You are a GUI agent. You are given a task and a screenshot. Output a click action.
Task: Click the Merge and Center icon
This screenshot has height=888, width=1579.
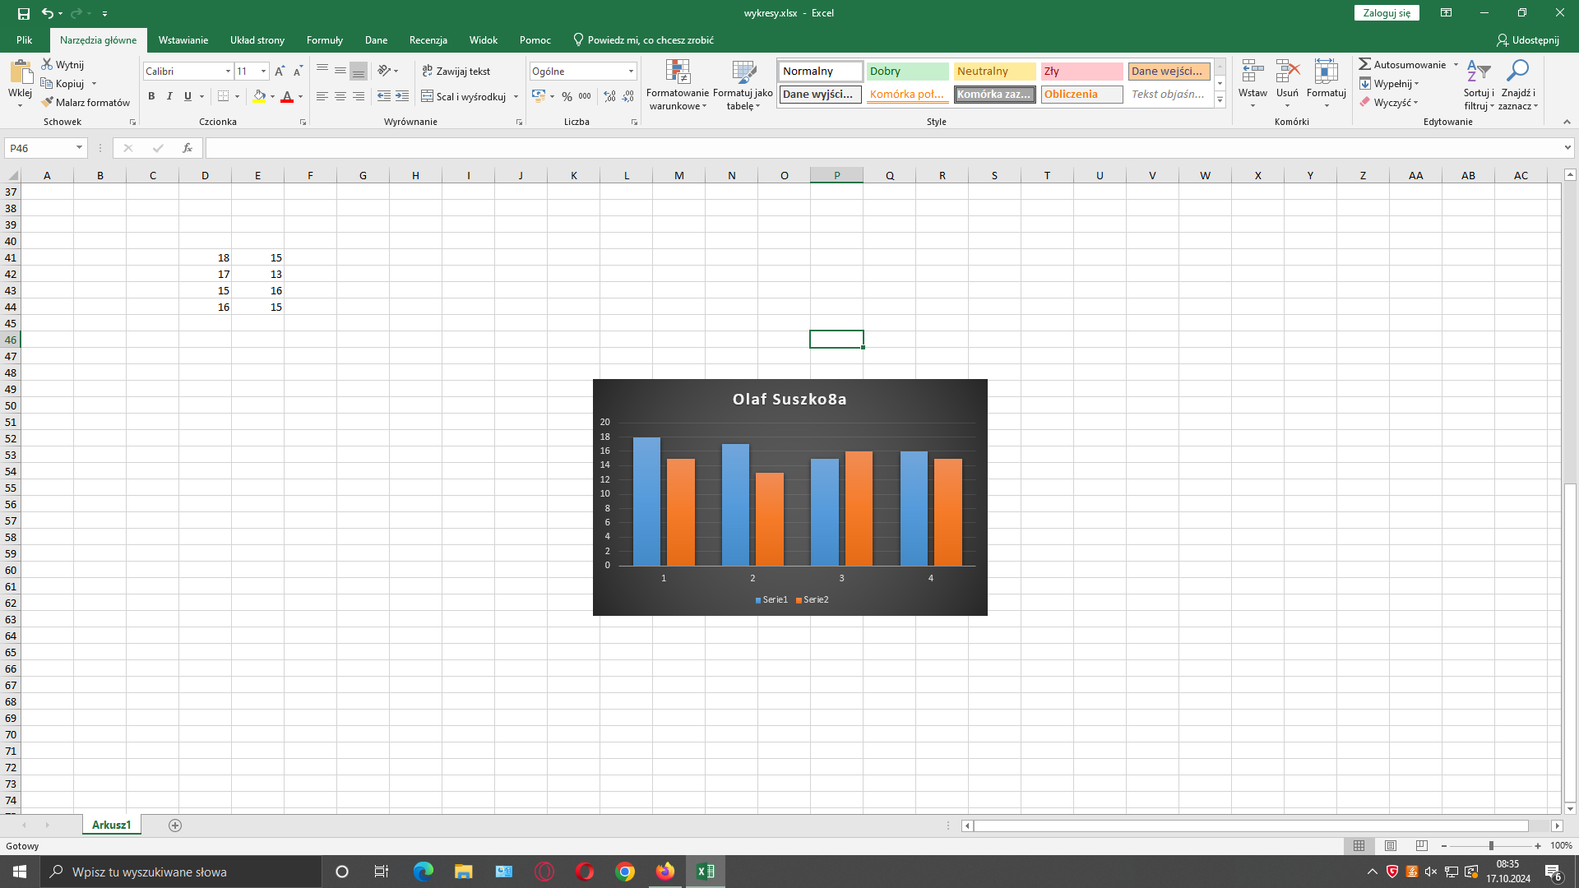(428, 96)
